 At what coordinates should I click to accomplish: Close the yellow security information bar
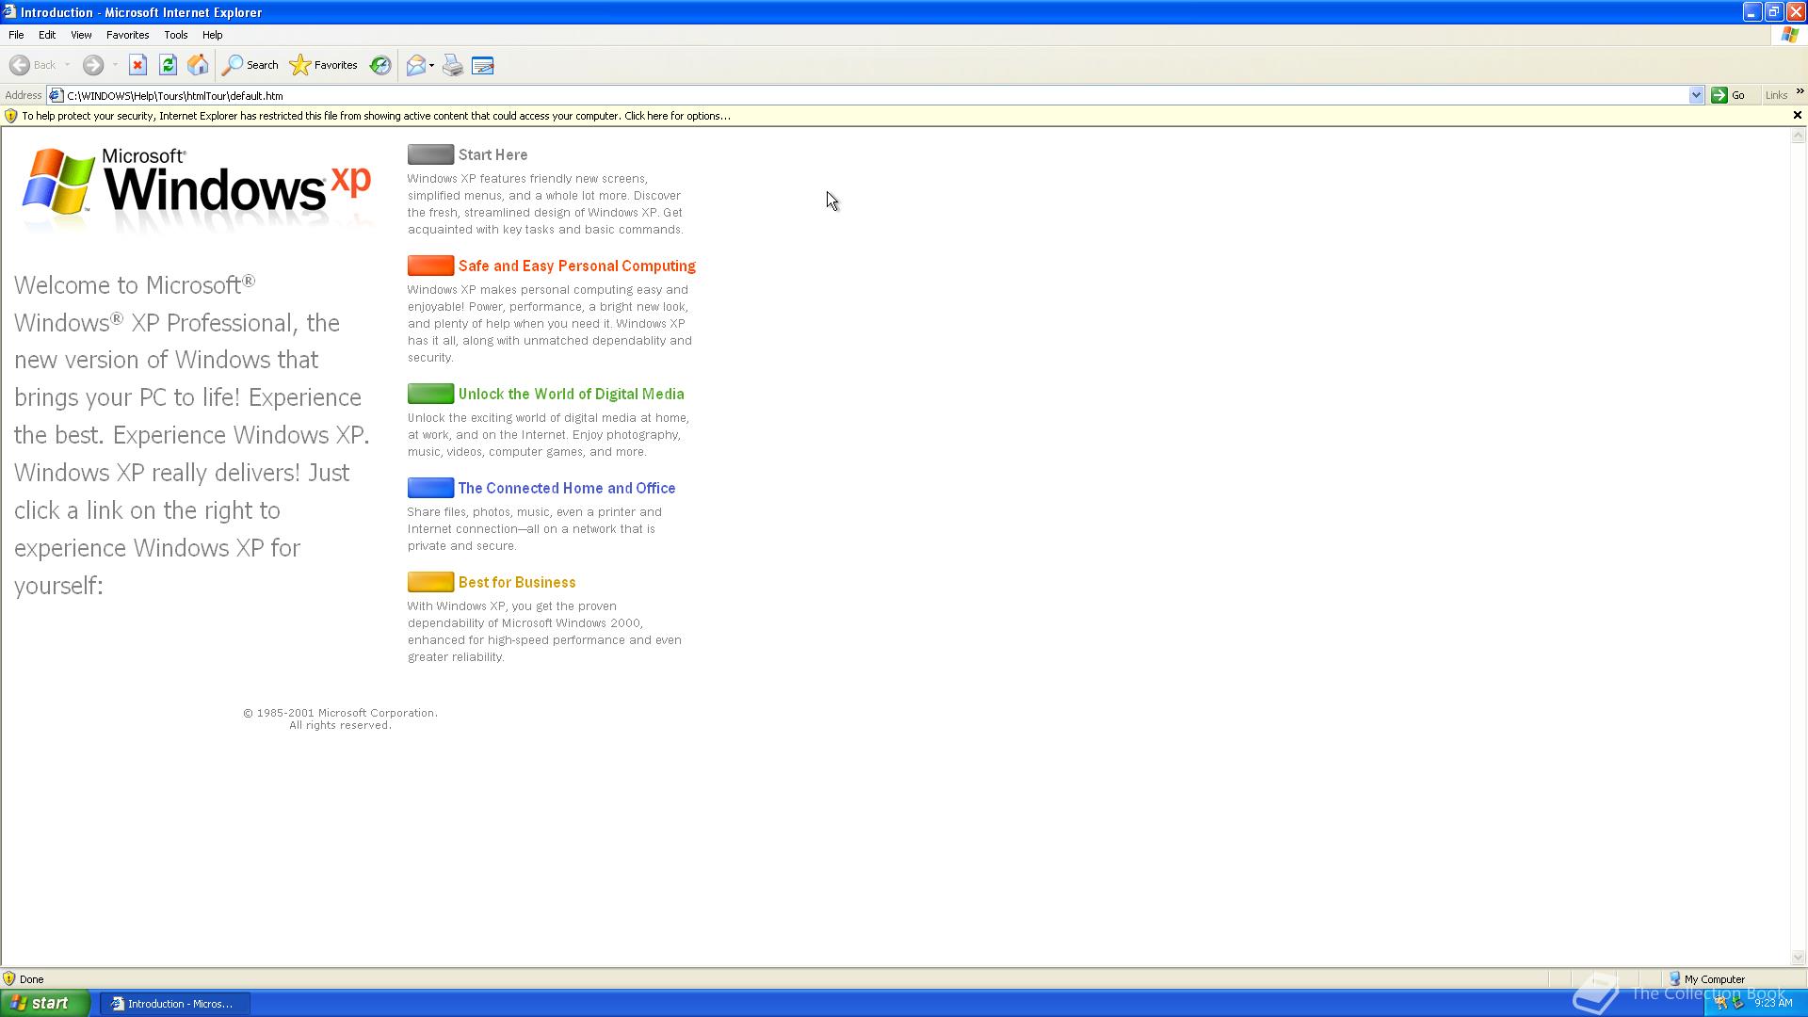[1797, 115]
